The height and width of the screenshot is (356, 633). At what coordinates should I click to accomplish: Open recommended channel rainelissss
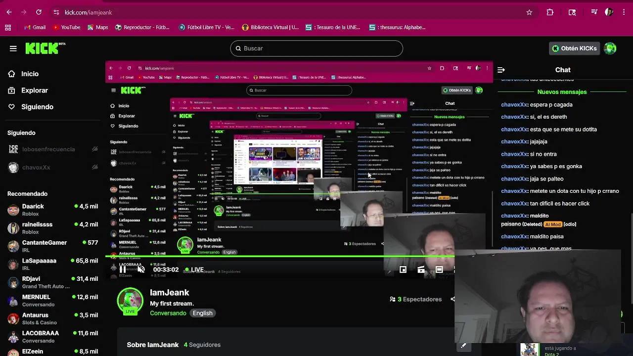point(52,228)
